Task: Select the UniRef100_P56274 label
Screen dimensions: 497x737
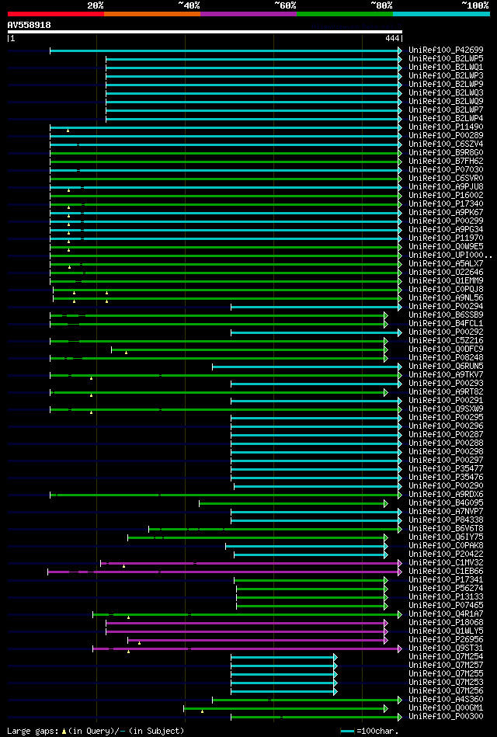Action: (447, 588)
